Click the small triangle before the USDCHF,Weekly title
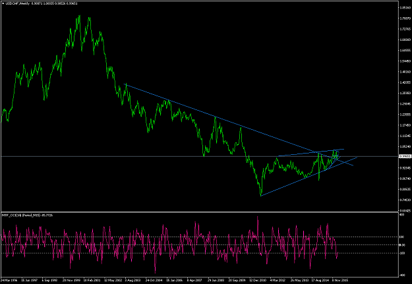 click(3, 3)
